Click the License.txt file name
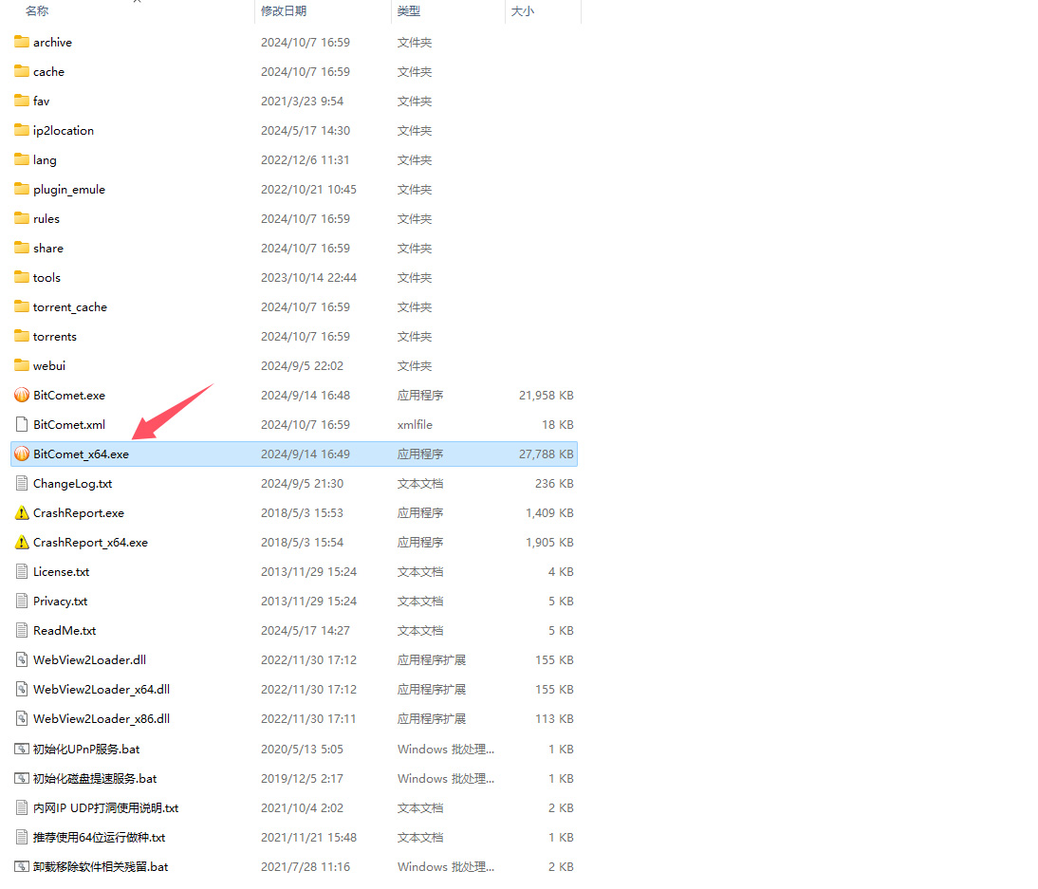Viewport: 1038px width, 889px height. pos(62,572)
